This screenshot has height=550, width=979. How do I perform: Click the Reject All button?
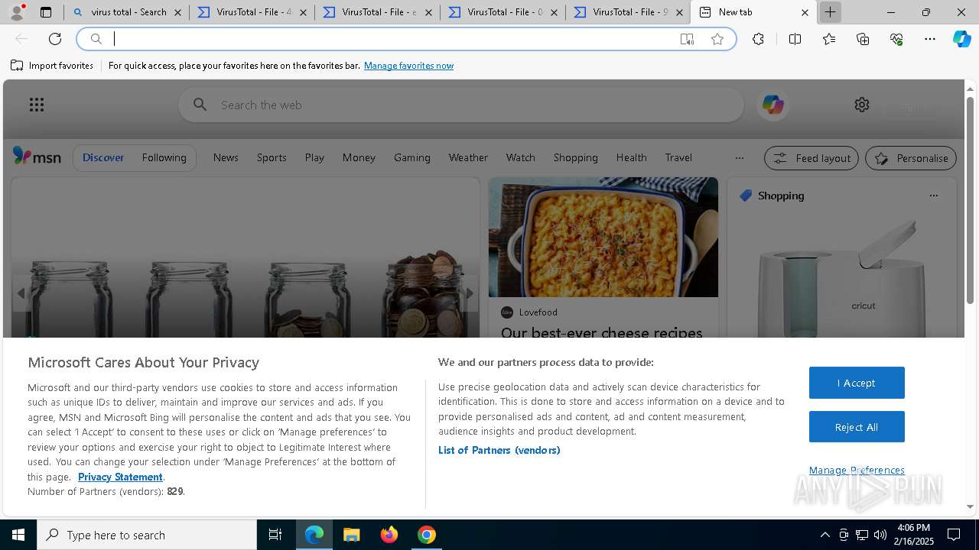coord(857,427)
